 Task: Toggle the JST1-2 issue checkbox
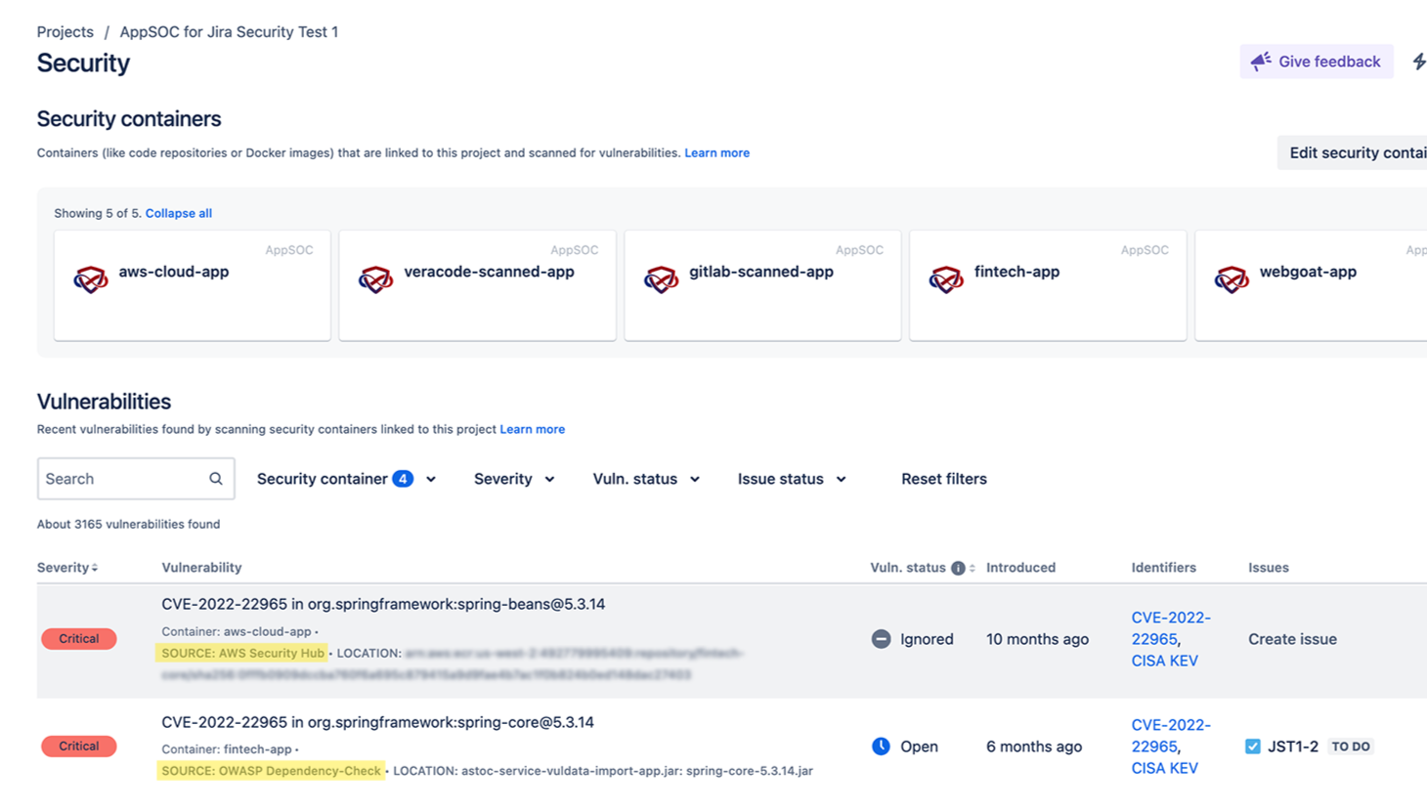pos(1252,746)
